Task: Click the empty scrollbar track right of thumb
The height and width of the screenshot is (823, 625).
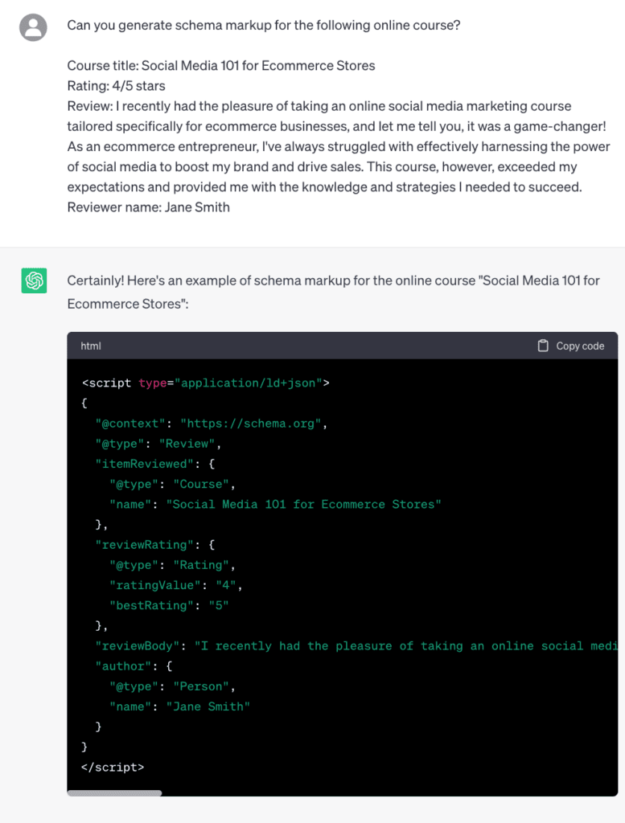Action: 386,793
